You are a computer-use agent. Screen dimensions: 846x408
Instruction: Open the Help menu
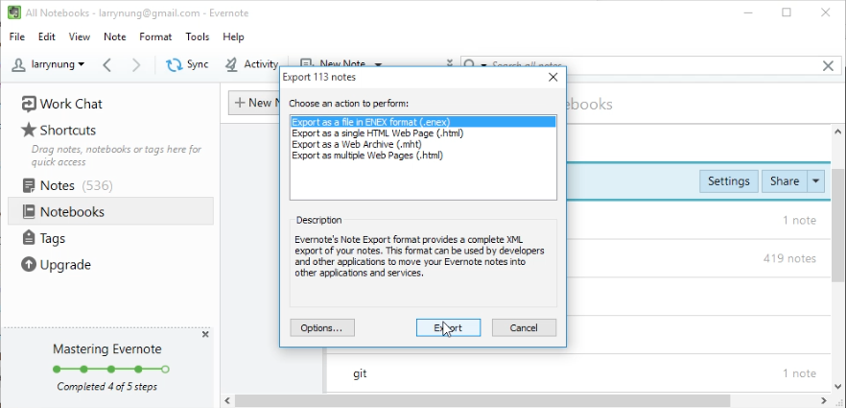234,36
